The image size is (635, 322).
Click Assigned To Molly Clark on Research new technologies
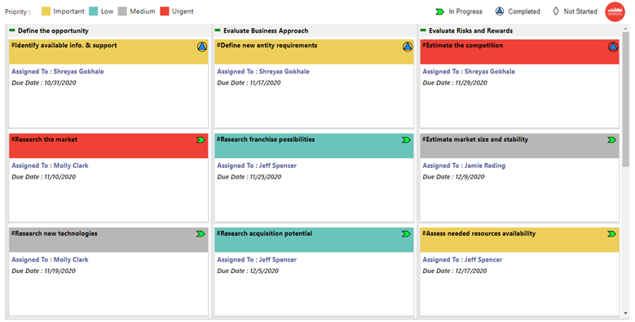(50, 259)
